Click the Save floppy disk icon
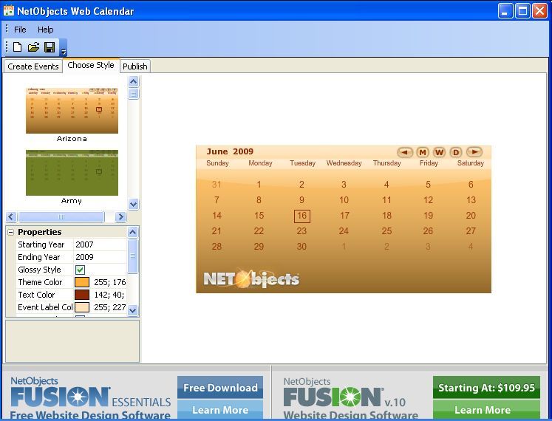Screen dimensions: 552x421 tap(50, 47)
